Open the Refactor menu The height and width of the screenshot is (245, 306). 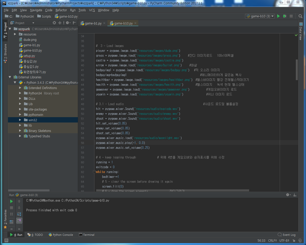pyautogui.click(x=61, y=10)
